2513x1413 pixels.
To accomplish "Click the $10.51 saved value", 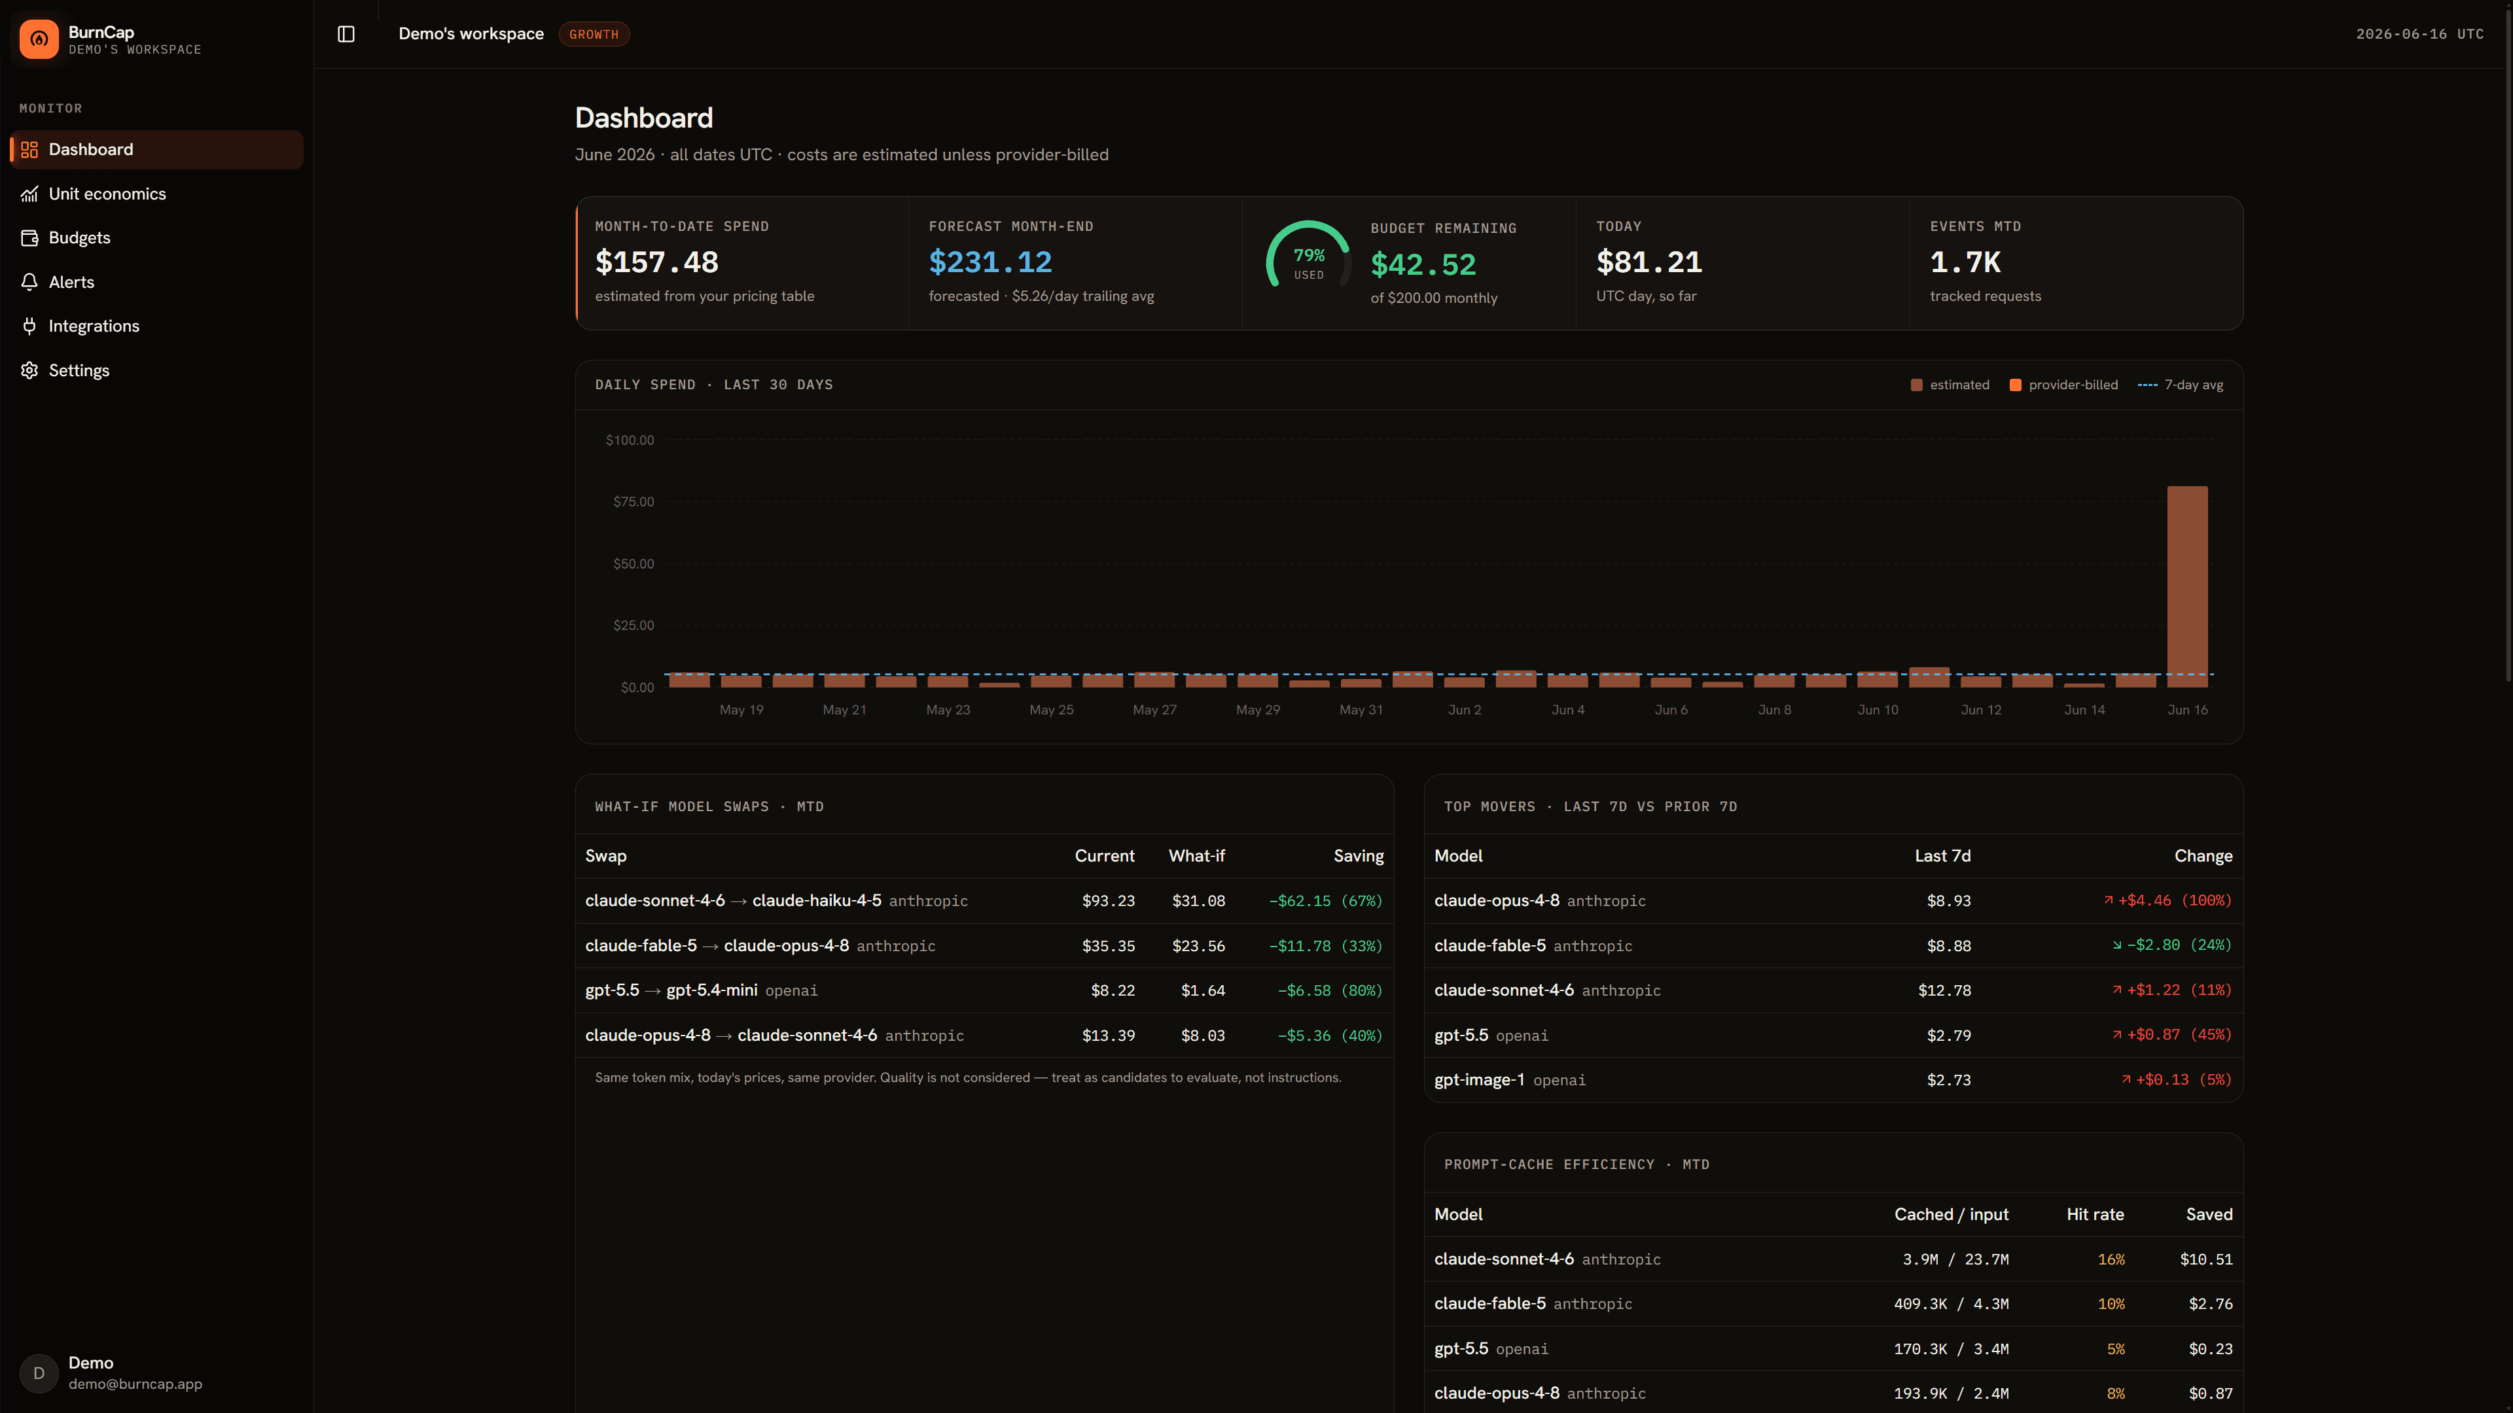I will (x=2205, y=1259).
